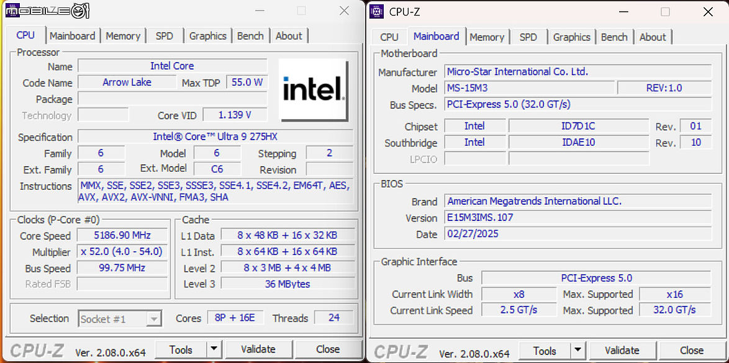Click Current Link Speed value 2.5 GT/s
This screenshot has width=729, height=363.
518,310
